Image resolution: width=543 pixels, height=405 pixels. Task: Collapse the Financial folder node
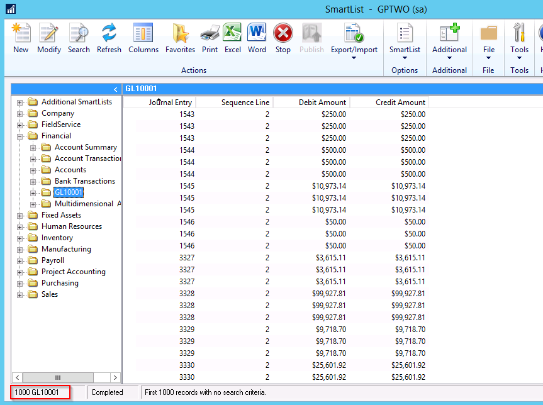(x=20, y=136)
